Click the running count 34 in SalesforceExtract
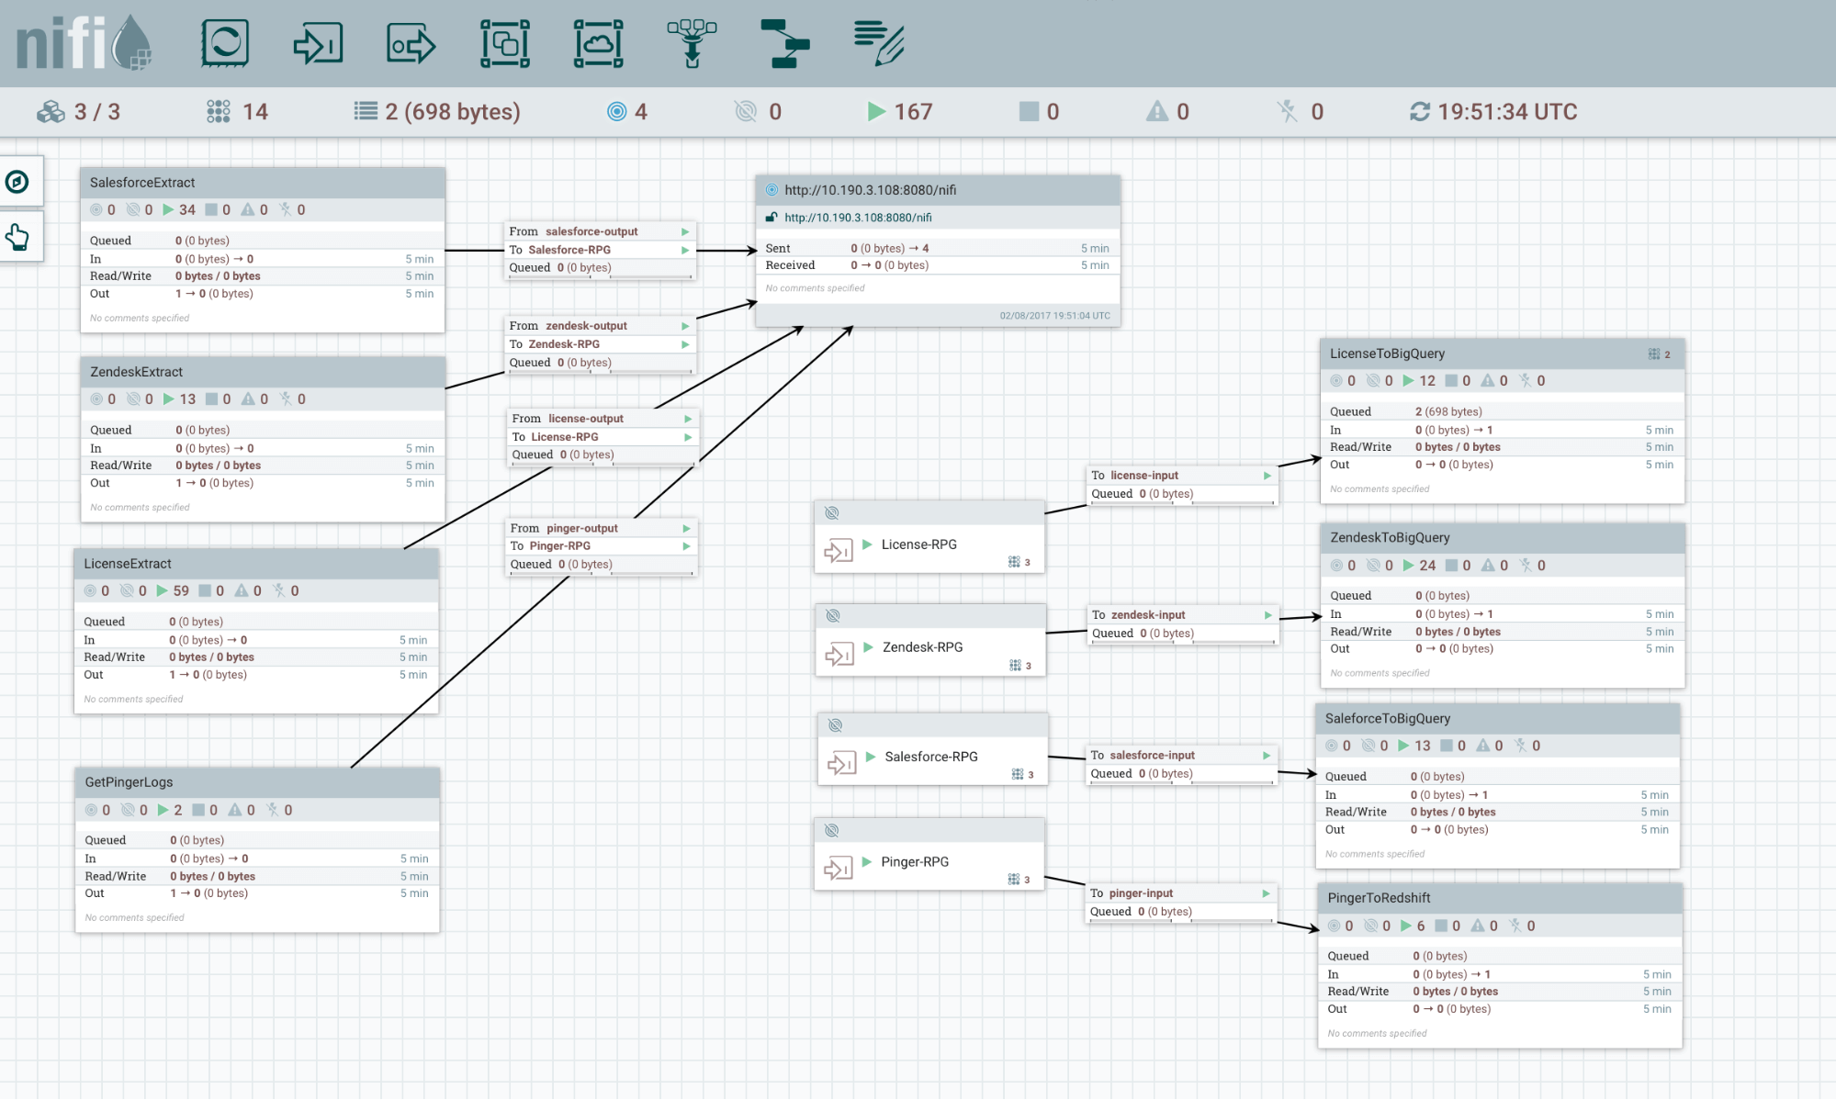 pyautogui.click(x=187, y=210)
